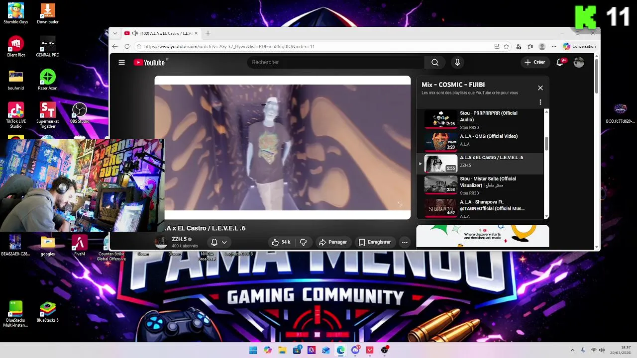This screenshot has width=637, height=358.
Task: Open the Downloader desktop shortcut
Action: [48, 13]
